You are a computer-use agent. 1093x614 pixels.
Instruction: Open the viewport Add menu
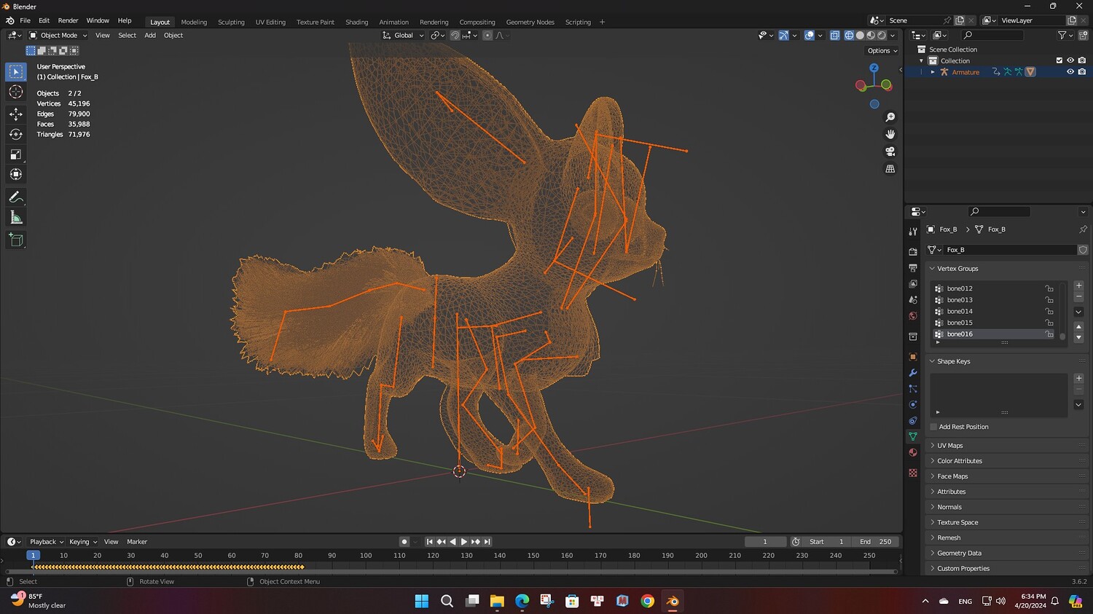(150, 35)
